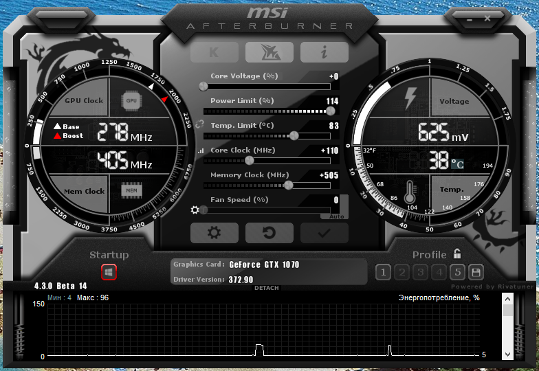Select profile slot 1
Screen dimensions: 539x371
pos(384,272)
